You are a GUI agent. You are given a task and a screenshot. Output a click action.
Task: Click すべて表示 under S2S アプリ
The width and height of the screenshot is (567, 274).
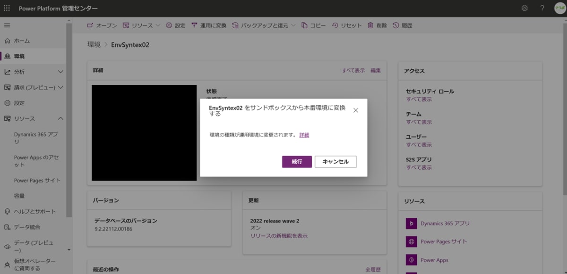coord(419,167)
